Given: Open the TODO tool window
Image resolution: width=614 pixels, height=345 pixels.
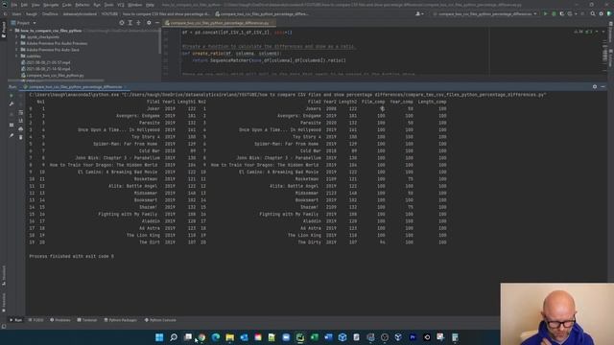Looking at the screenshot, I should [x=36, y=320].
